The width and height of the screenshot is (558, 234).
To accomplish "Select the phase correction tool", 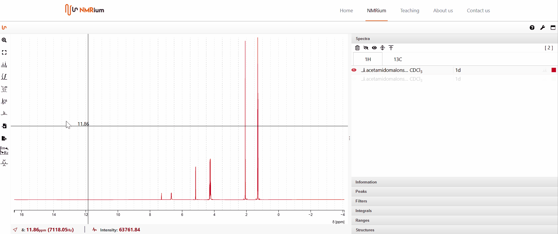I will tap(4, 101).
